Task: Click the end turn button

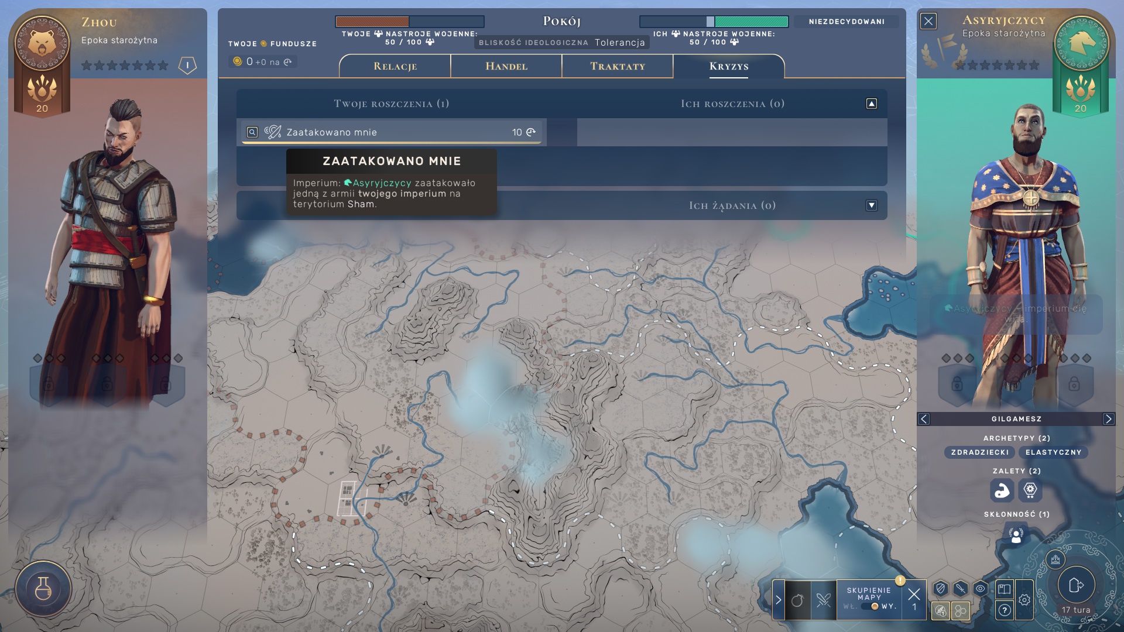Action: 1076,585
